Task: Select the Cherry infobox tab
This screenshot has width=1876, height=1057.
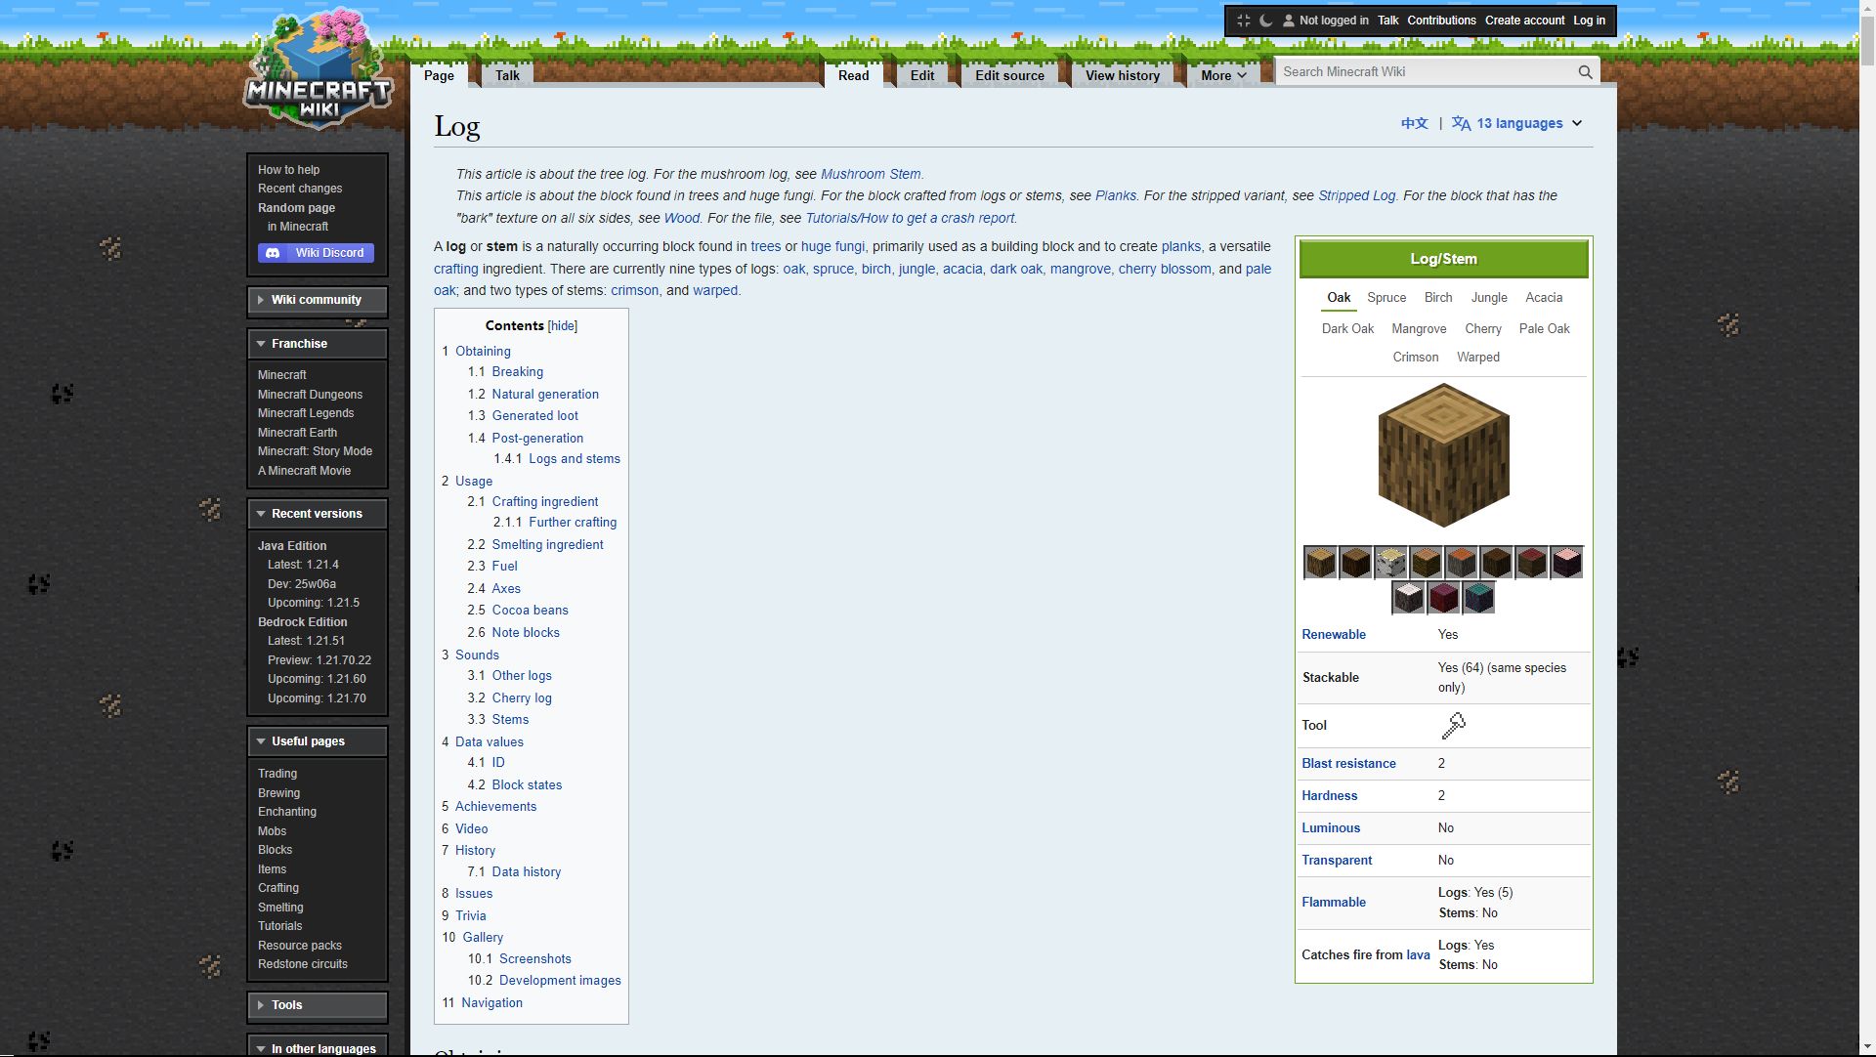Action: [x=1483, y=329]
